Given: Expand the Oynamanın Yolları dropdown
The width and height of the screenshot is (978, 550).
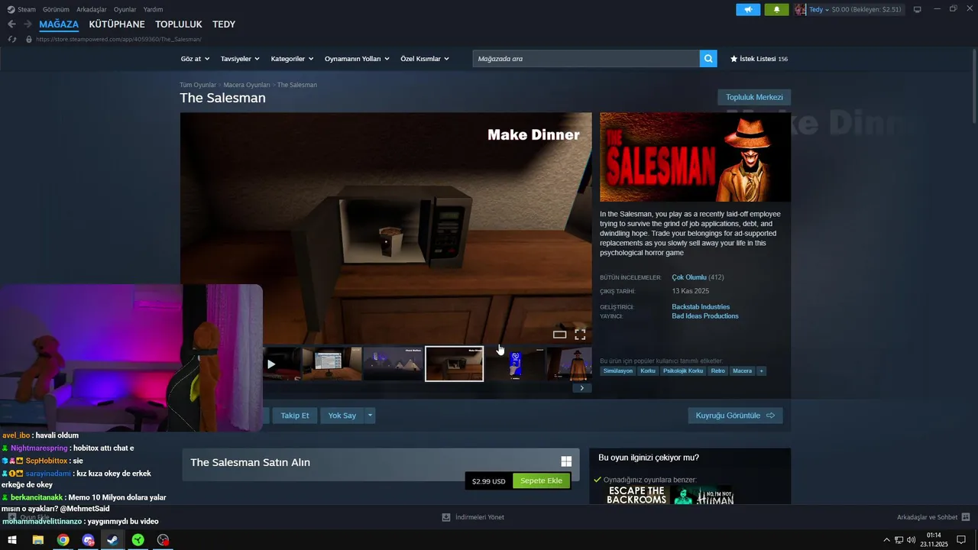Looking at the screenshot, I should [357, 59].
